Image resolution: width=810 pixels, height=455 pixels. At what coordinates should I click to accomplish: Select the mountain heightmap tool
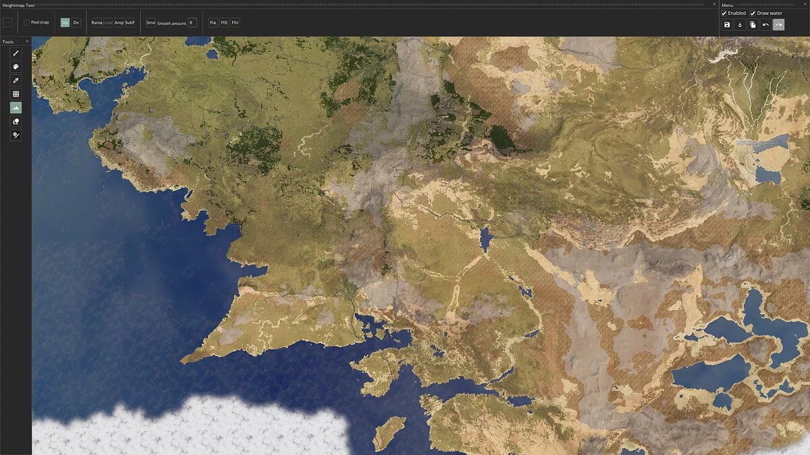16,108
